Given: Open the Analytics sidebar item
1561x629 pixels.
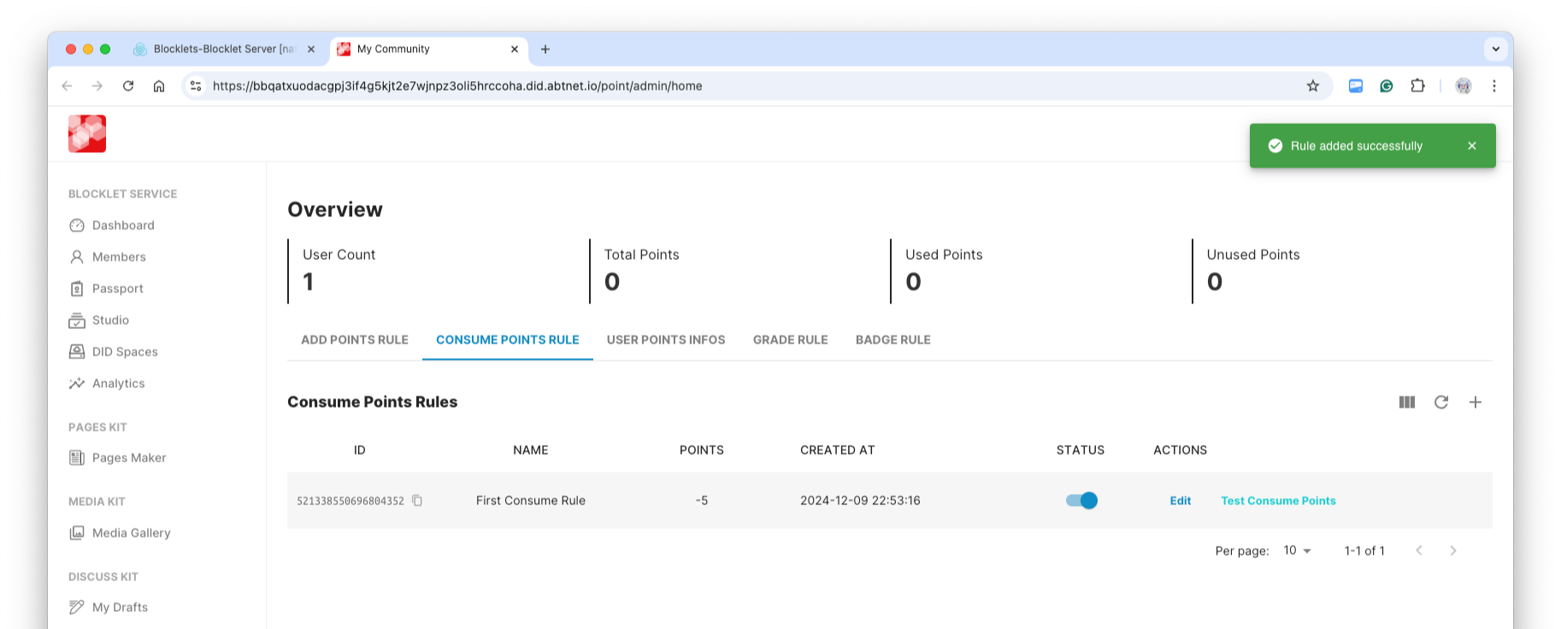Looking at the screenshot, I should tap(118, 384).
